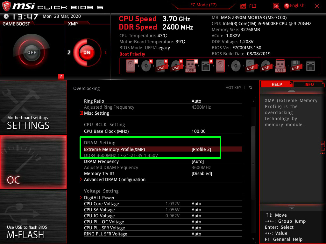Viewport: 326px width, 244px height.
Task: Select the legacy USB hard disk boot icon
Action: coord(251,66)
